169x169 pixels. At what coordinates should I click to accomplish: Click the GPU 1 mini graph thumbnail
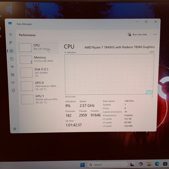click(28, 100)
